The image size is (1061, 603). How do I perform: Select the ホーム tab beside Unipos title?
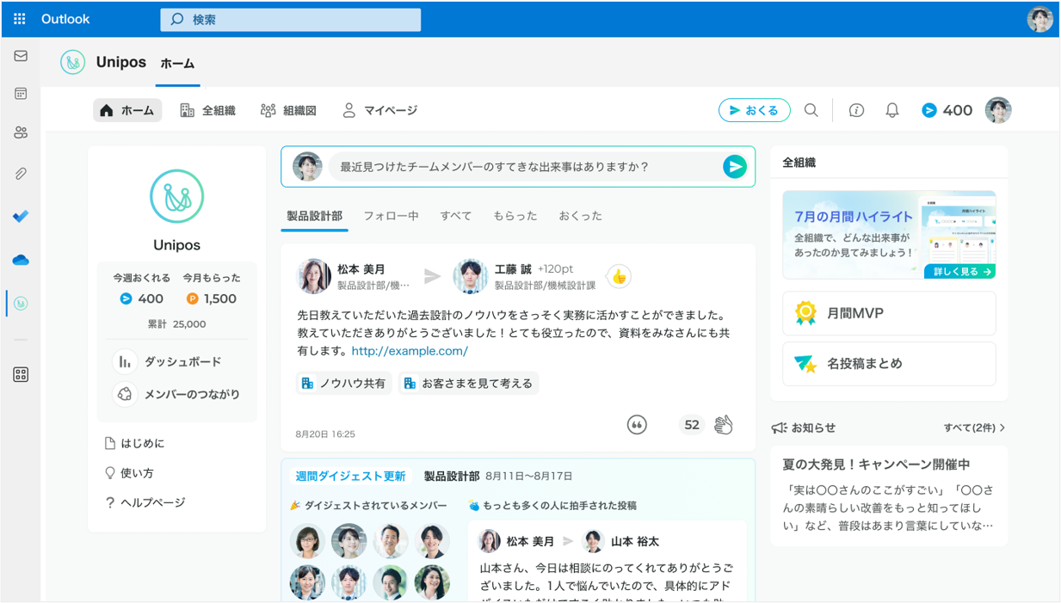pos(178,64)
